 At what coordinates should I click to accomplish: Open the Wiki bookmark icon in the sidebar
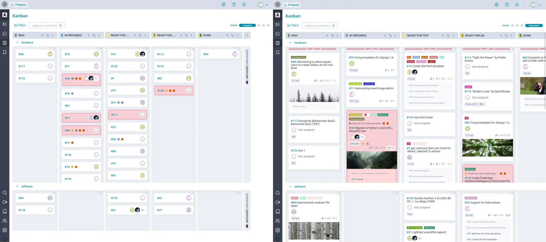4,52
